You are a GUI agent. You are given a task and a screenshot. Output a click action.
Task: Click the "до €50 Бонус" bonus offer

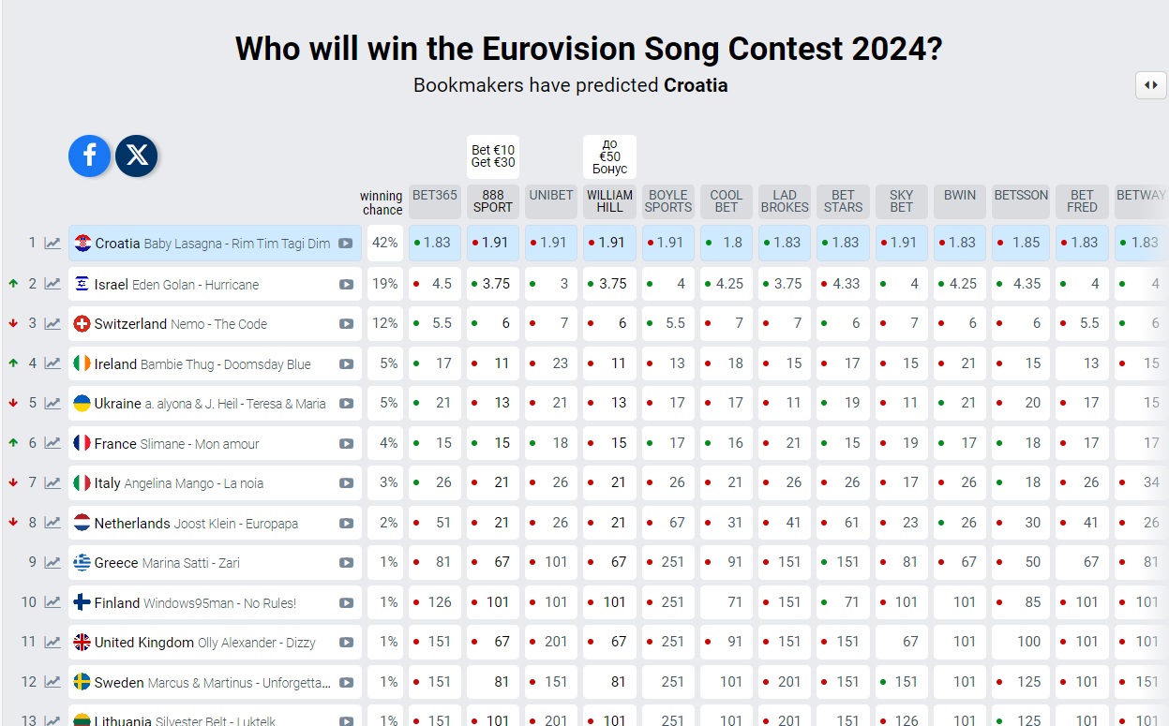[608, 156]
